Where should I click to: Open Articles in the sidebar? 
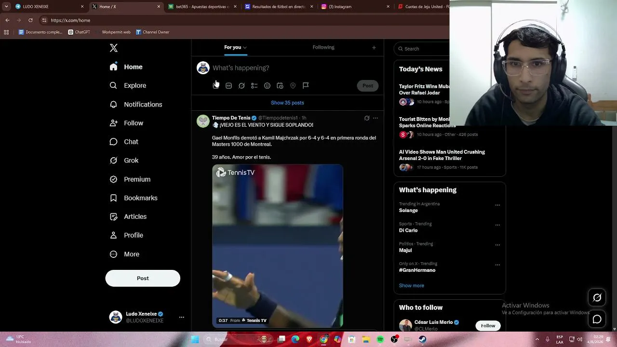click(x=128, y=216)
